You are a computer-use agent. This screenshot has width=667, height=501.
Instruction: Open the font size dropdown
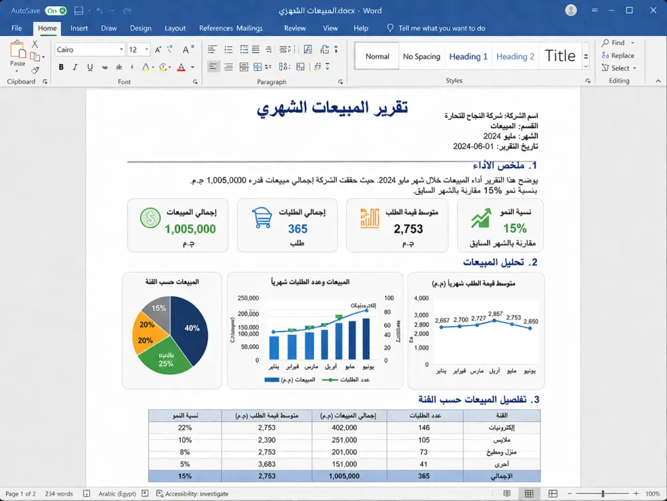(x=147, y=49)
